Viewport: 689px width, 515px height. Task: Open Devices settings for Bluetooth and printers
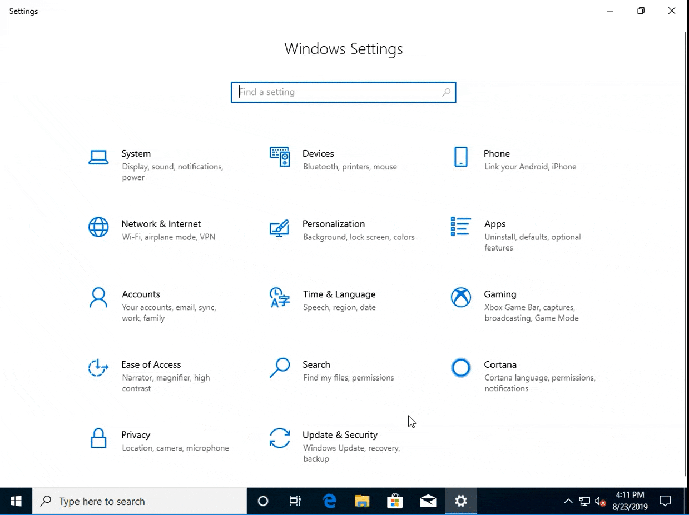[x=318, y=154]
